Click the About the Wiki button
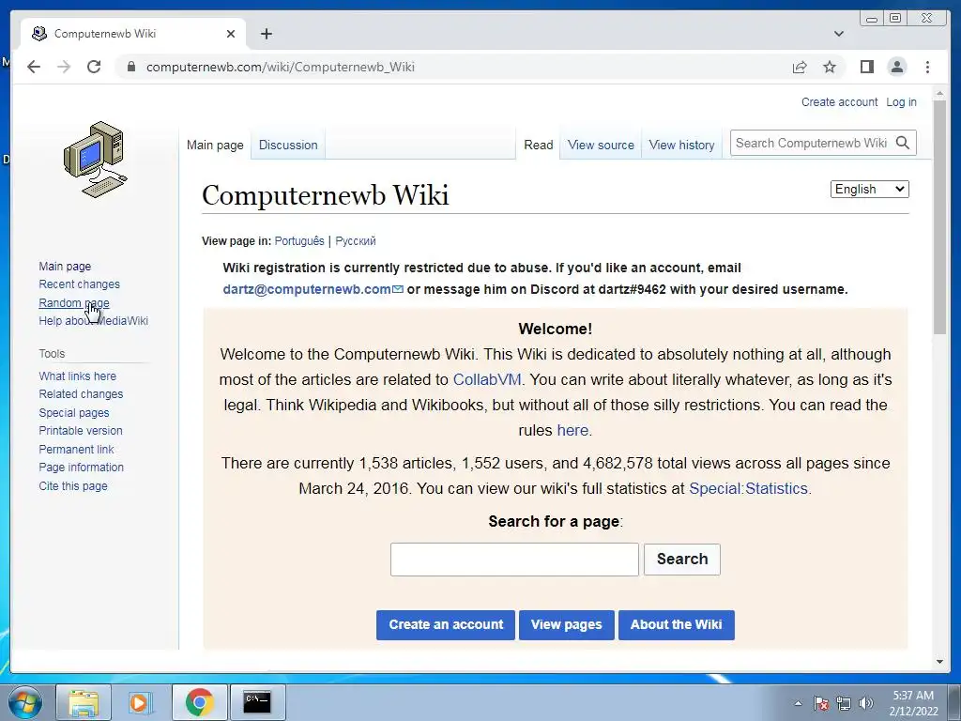This screenshot has width=961, height=721. [x=676, y=624]
